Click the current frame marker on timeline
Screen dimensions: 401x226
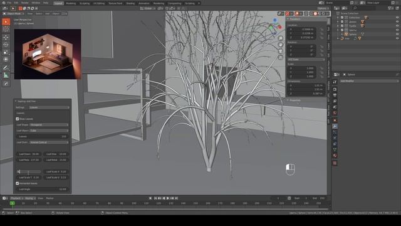[12, 203]
